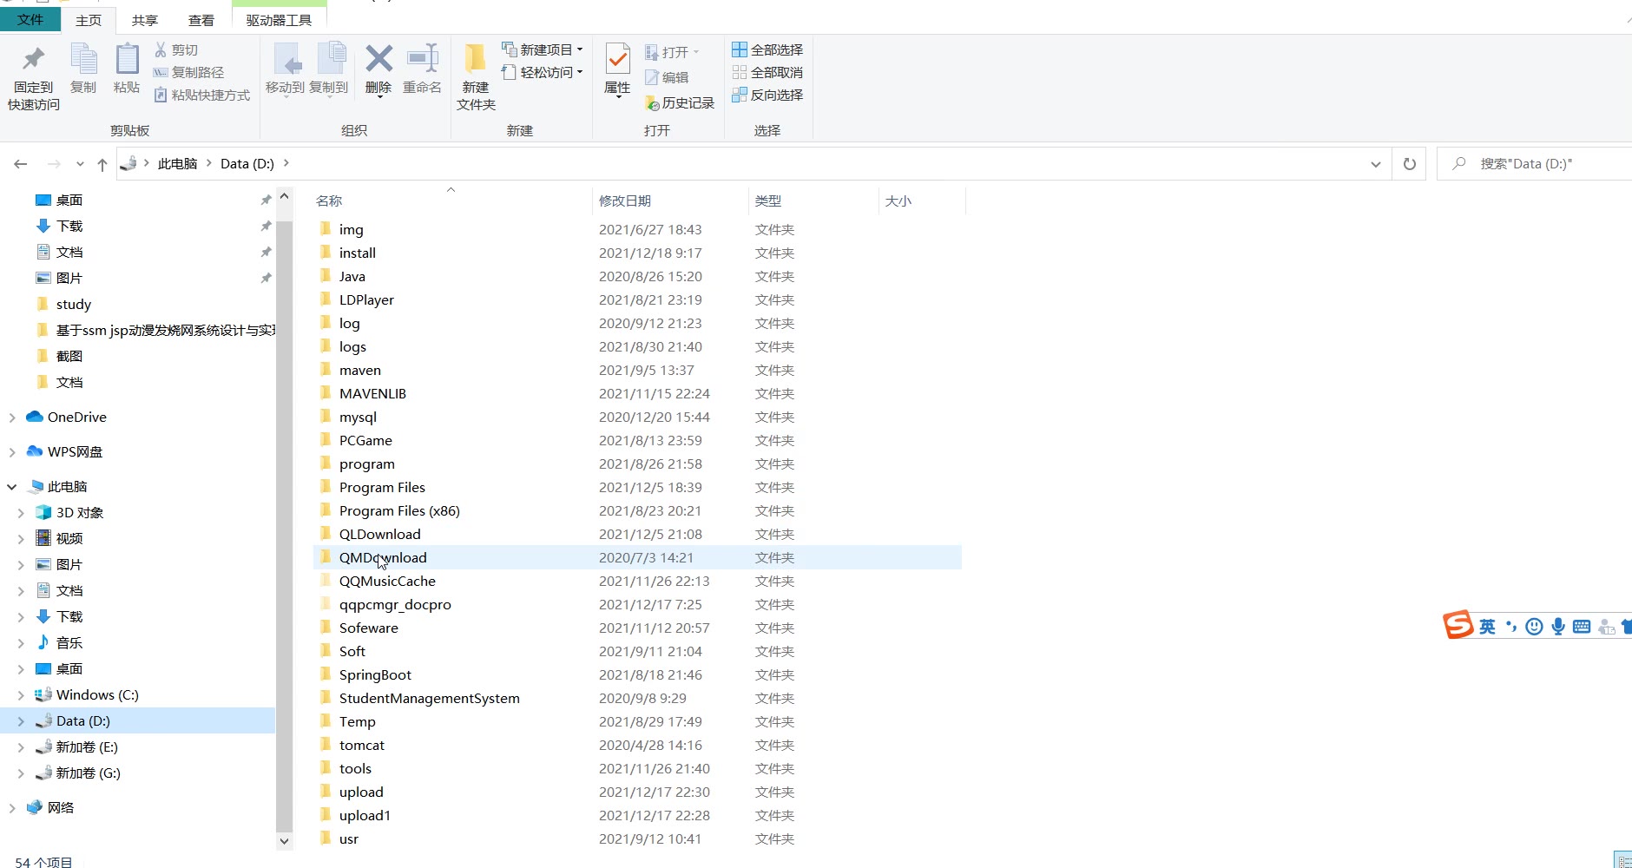
Task: Switch to 驱动器工具 ribbon tab
Action: (279, 20)
